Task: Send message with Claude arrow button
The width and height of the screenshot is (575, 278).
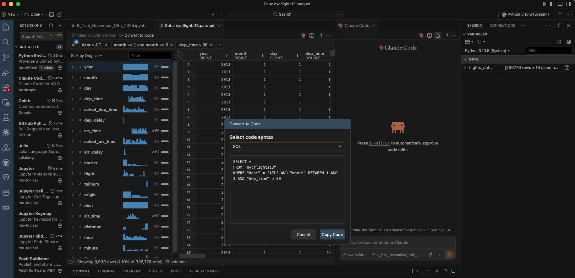Action: (450, 254)
